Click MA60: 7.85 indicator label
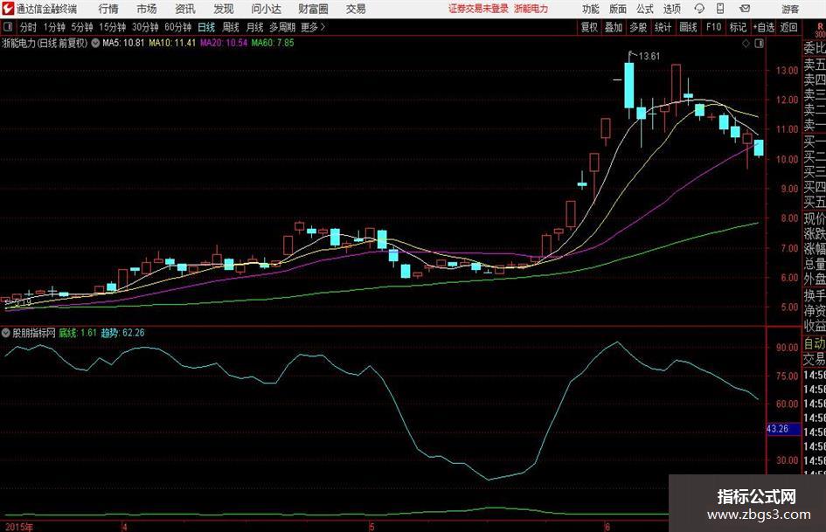Image resolution: width=826 pixels, height=532 pixels. [273, 43]
